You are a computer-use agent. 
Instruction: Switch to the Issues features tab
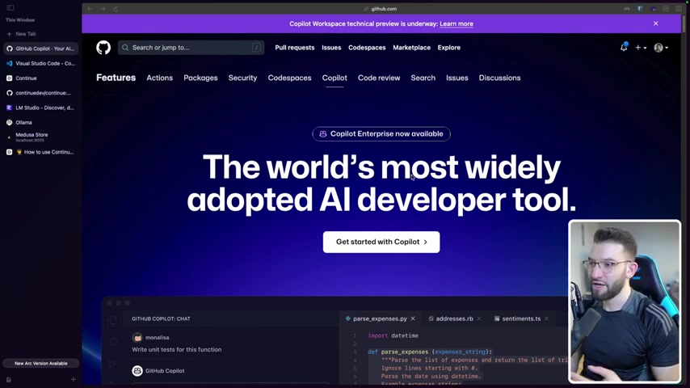point(456,78)
